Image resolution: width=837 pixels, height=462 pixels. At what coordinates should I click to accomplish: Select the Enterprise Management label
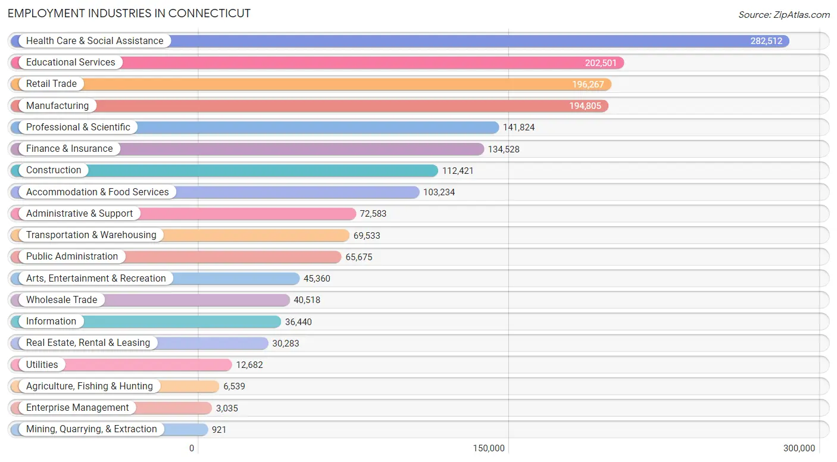click(x=77, y=408)
